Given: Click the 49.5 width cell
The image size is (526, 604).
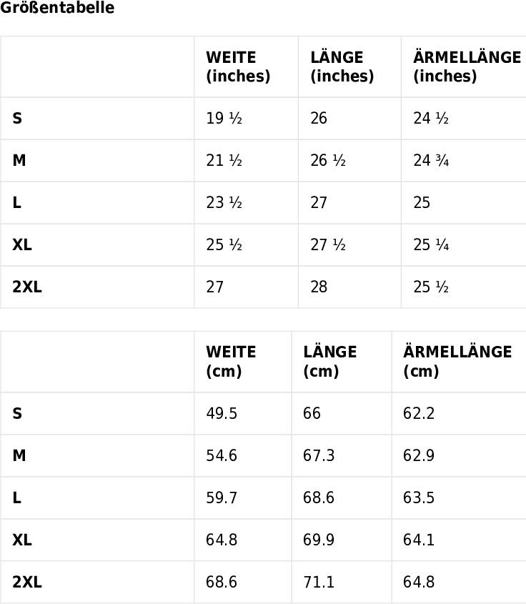Looking at the screenshot, I should (x=242, y=414).
